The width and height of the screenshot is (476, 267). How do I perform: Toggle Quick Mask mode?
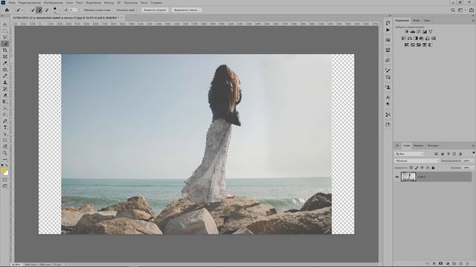tap(5, 179)
